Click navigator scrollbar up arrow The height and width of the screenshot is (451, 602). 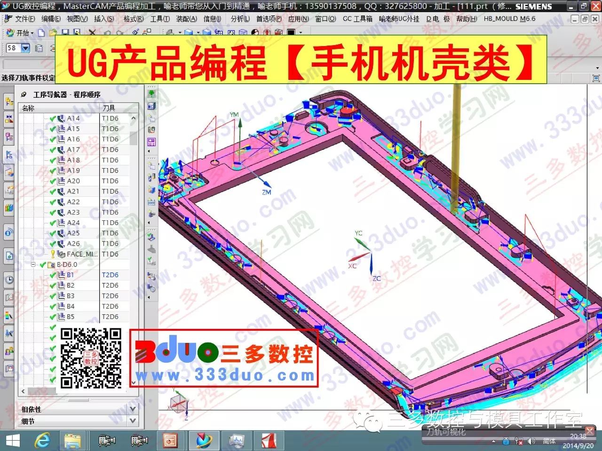click(134, 118)
